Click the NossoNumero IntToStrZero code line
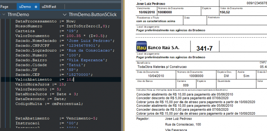This screenshot has width=267, height=131. 63,26
